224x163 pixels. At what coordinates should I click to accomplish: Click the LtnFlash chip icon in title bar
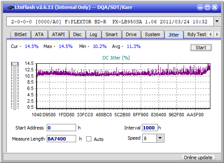(11, 7)
